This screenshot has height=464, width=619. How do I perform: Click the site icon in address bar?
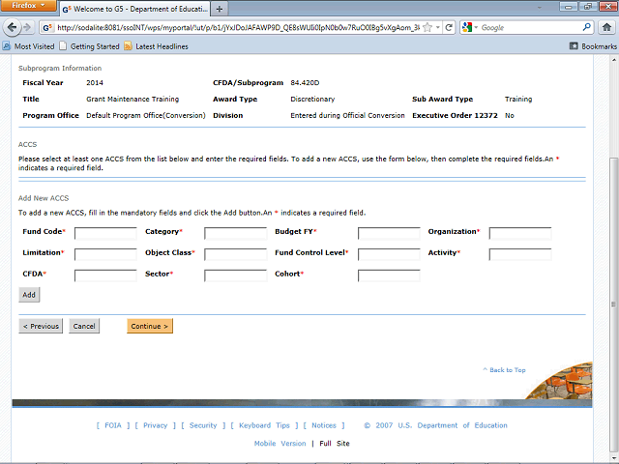tap(47, 28)
